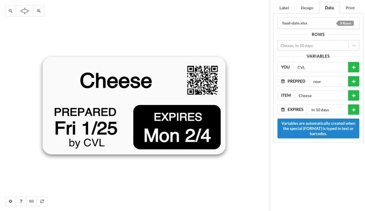Click the refresh arrows icon
Viewport: 365px width, 211px height.
coord(42,201)
